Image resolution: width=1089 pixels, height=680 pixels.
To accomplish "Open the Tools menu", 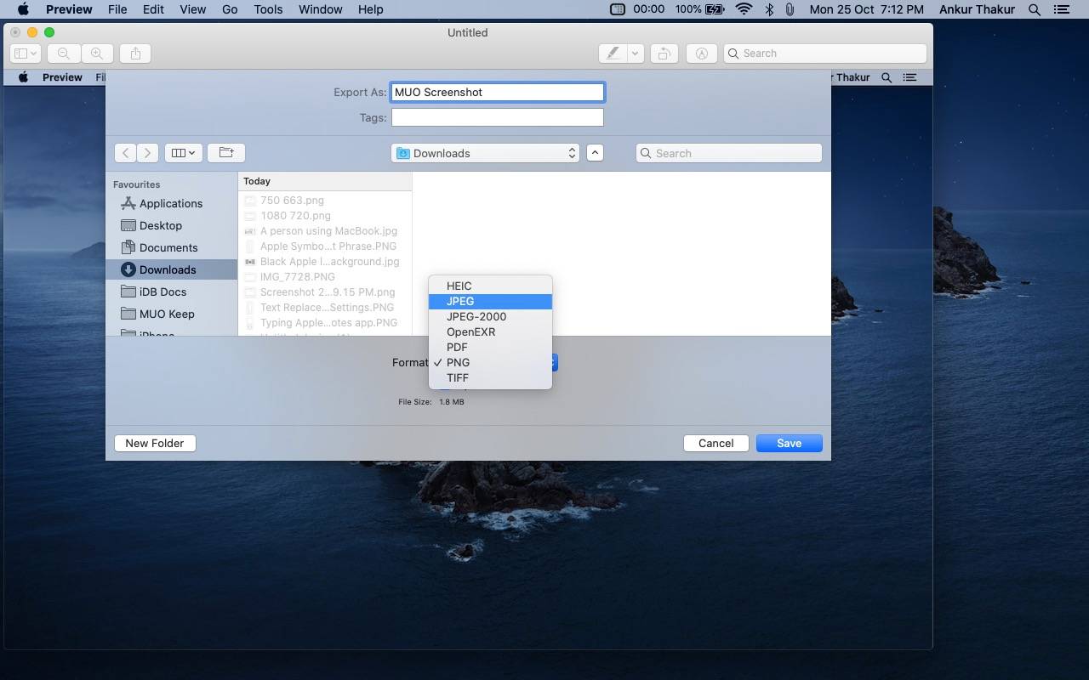I will 268,9.
